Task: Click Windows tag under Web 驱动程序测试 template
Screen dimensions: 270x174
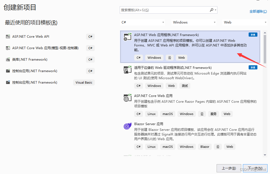Action: pos(154,86)
